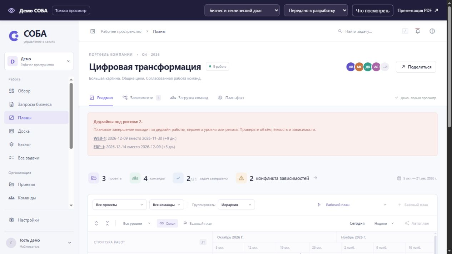Open Команды in sidebar
This screenshot has width=452, height=254.
click(36, 198)
